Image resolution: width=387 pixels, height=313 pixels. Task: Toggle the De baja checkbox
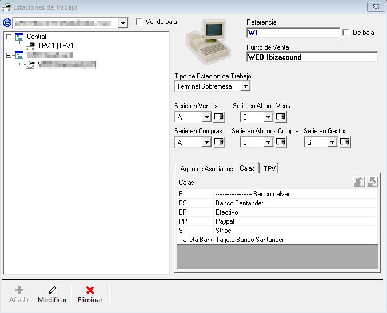tap(346, 33)
